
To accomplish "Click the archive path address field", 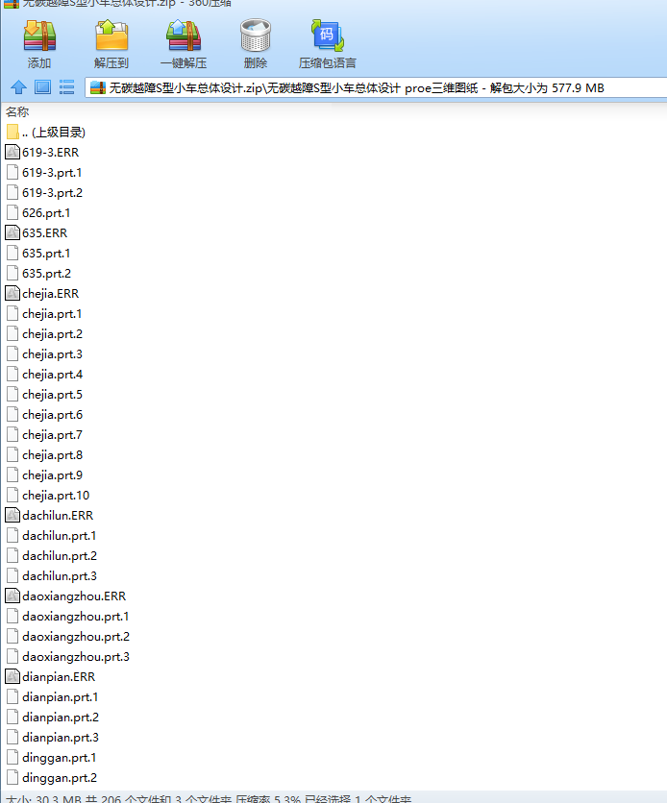I will point(377,88).
